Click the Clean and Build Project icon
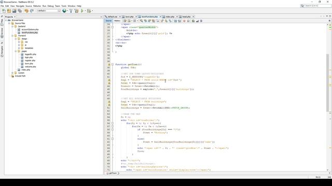The width and height of the screenshot is (332, 186). tap(76, 11)
